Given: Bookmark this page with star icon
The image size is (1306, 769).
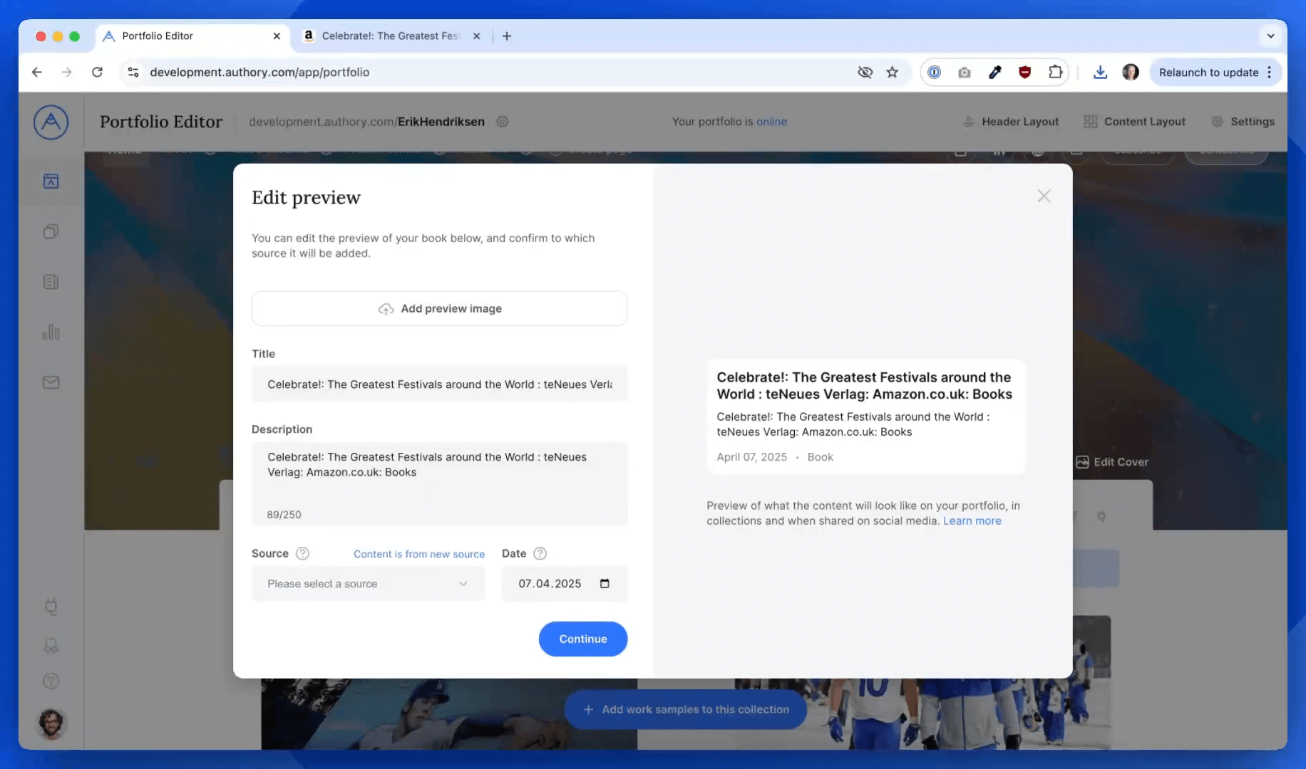Looking at the screenshot, I should pyautogui.click(x=892, y=72).
